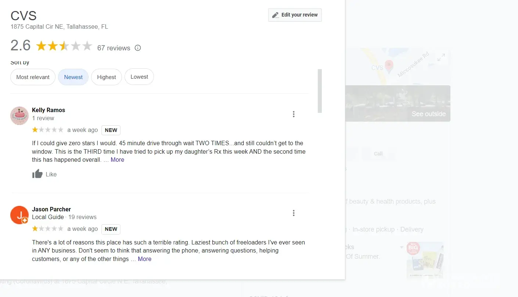
Task: Sort reviews by Most relevant
Action: click(33, 77)
